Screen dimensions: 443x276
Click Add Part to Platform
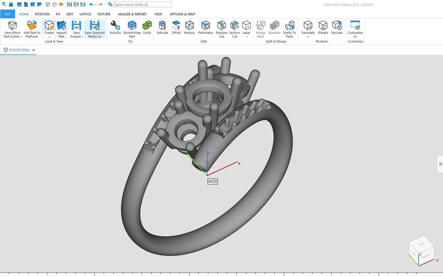pos(32,29)
